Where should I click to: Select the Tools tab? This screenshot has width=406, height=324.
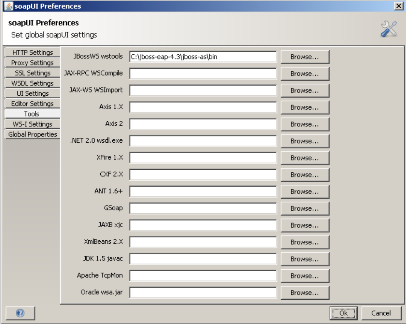click(x=32, y=114)
